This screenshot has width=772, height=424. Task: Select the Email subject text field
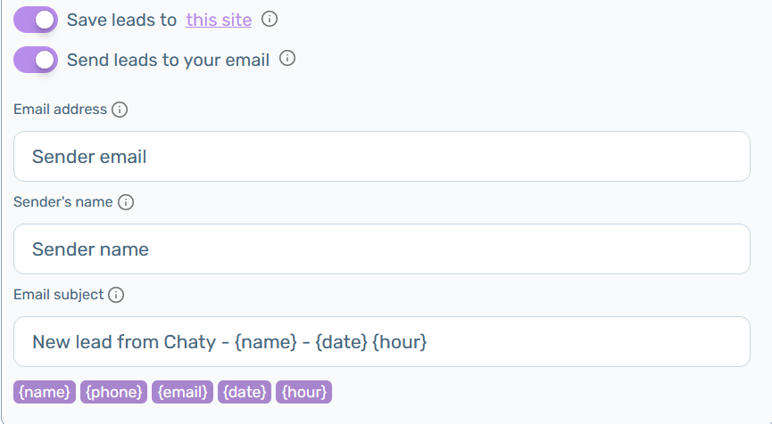(x=382, y=341)
